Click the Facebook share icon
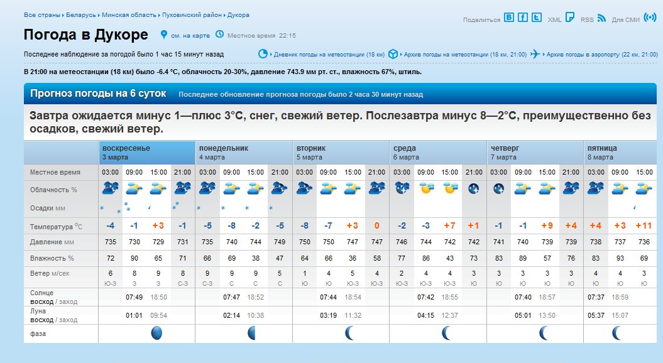663x363 pixels. [x=523, y=18]
